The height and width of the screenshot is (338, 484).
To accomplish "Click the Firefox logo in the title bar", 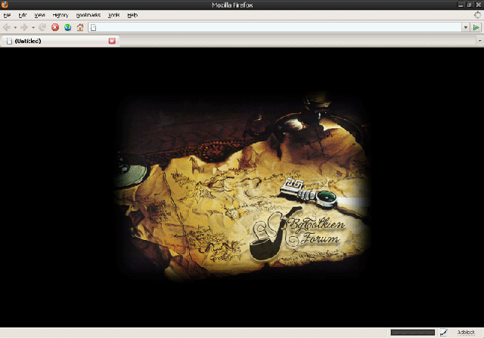I will click(x=5, y=5).
